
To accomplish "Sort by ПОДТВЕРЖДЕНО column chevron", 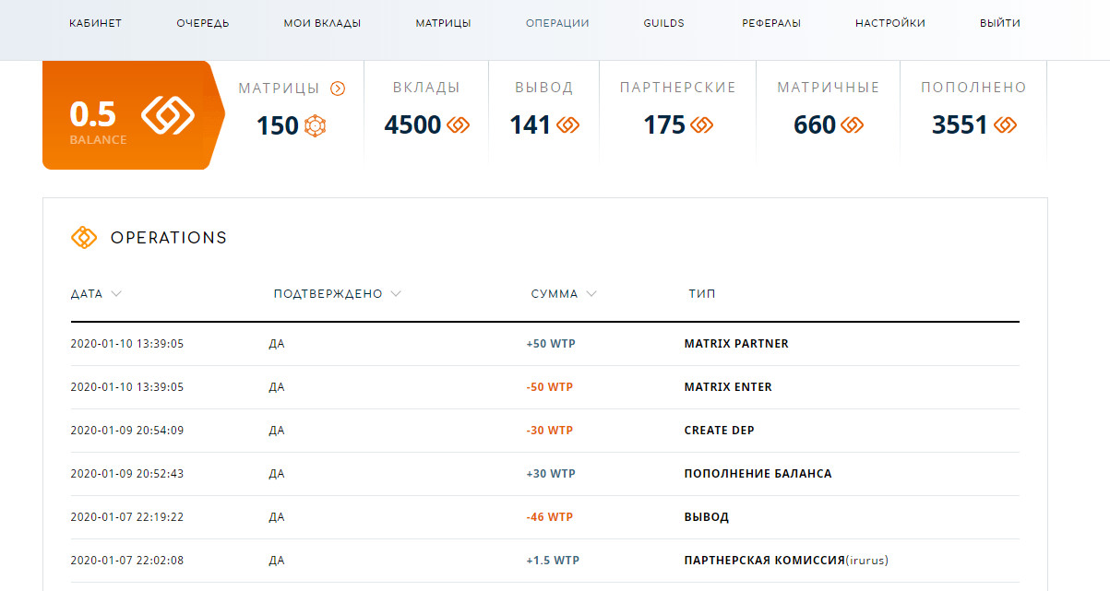I will click(x=396, y=294).
